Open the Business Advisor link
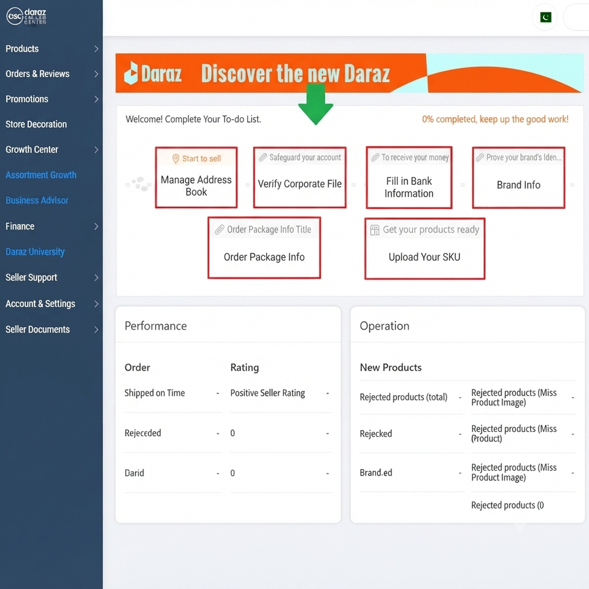 tap(37, 201)
